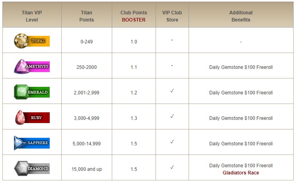Open the red BOOSTER link in header
The width and height of the screenshot is (296, 182).
(134, 20)
